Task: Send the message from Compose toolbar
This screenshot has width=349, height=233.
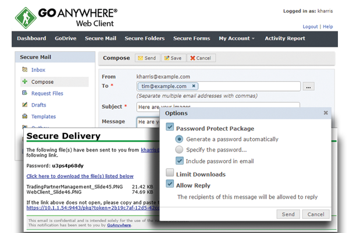Action: tap(147, 58)
